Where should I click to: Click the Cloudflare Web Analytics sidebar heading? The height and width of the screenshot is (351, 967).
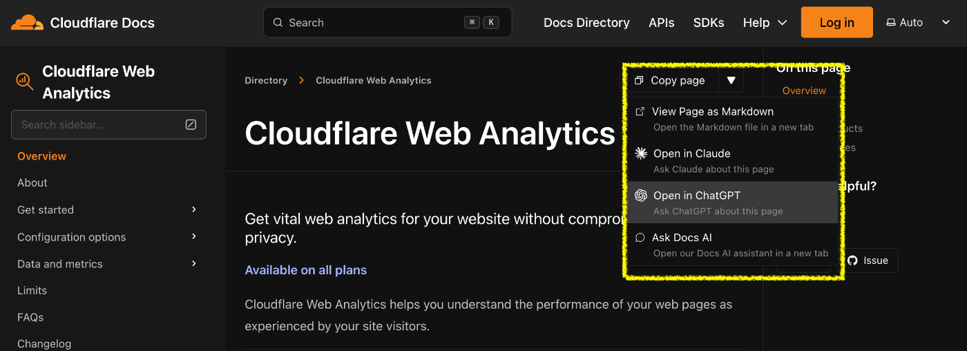[98, 82]
